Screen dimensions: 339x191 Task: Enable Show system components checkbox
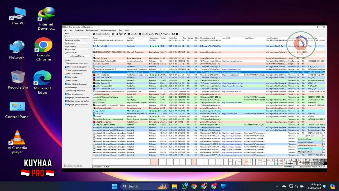click(x=66, y=70)
